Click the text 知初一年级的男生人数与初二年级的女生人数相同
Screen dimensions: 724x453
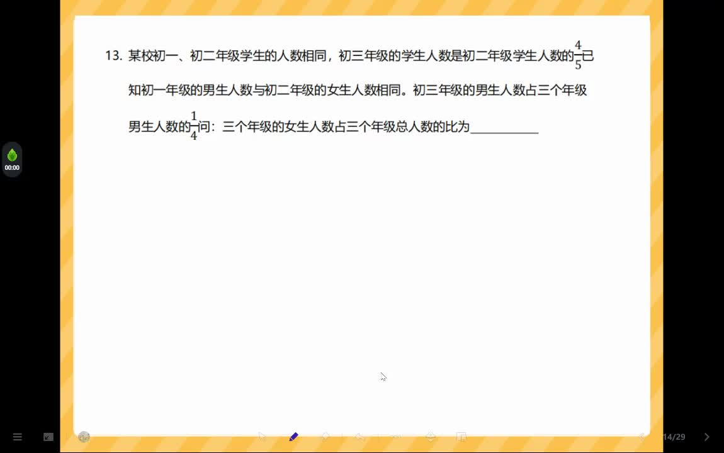coord(264,90)
